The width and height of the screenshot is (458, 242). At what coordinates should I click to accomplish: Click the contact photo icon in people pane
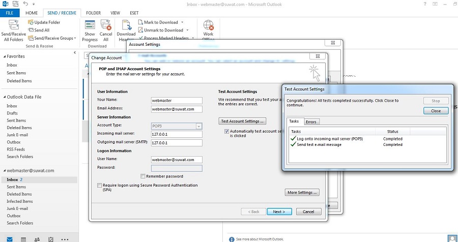[x=451, y=239]
